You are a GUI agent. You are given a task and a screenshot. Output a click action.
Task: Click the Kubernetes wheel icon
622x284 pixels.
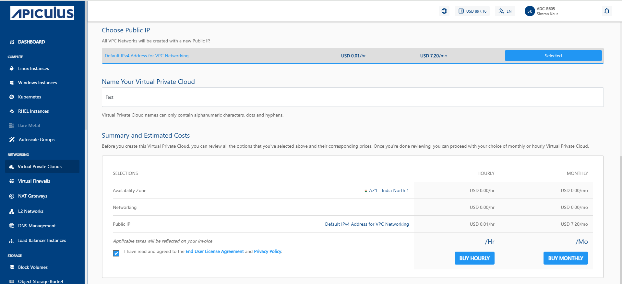[12, 97]
